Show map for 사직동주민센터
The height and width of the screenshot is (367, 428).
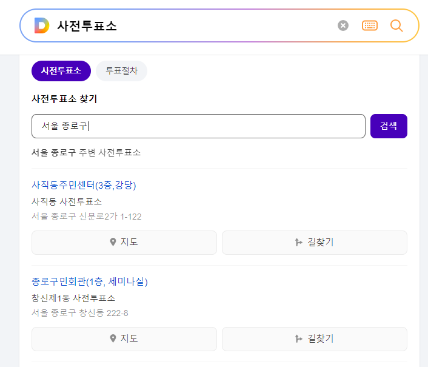click(x=124, y=243)
